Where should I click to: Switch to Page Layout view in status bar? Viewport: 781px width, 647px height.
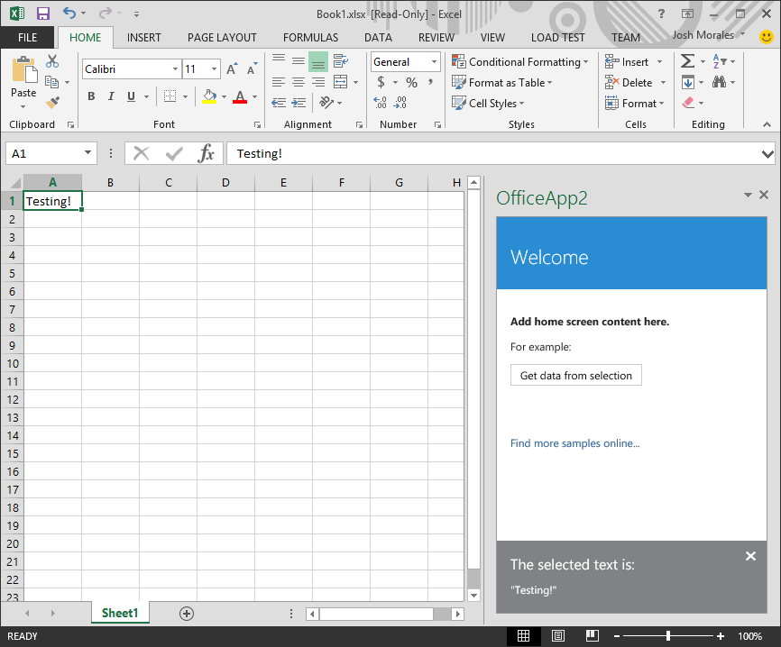[x=557, y=635]
